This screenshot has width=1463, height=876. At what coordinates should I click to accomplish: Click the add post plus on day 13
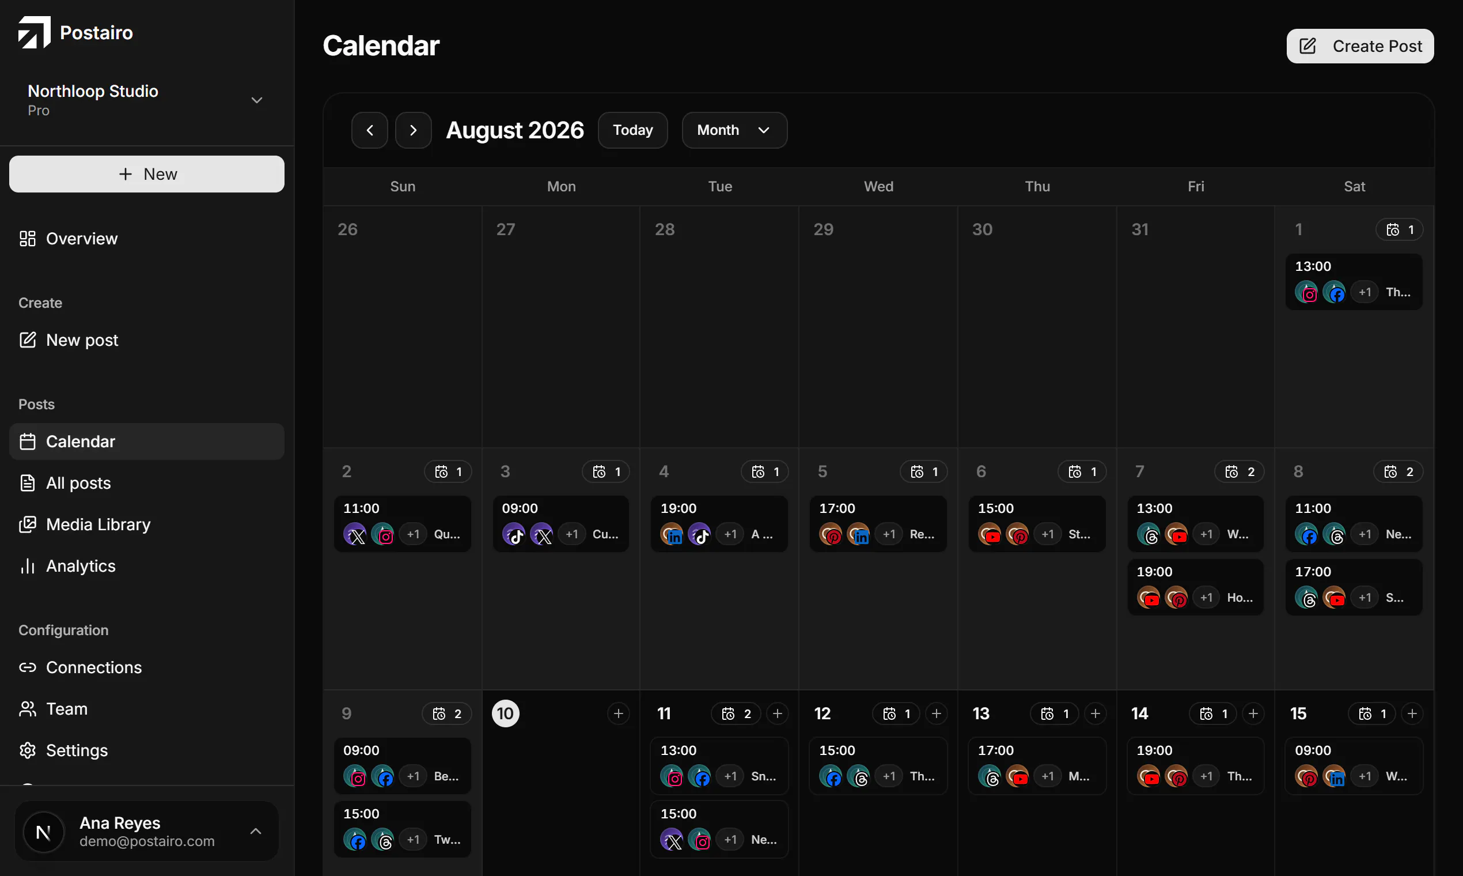pos(1096,713)
